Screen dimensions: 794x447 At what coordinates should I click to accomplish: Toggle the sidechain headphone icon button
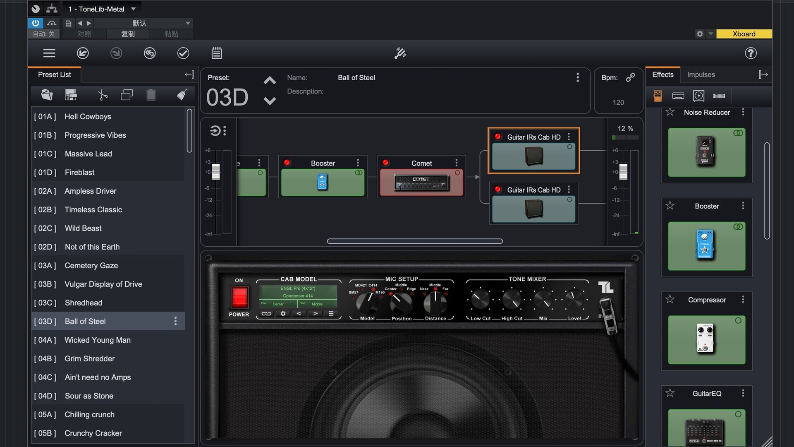(x=52, y=23)
